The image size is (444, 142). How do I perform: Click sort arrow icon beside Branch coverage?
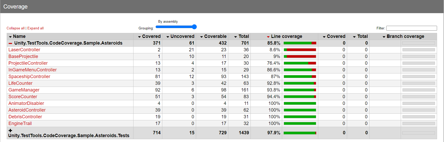pyautogui.click(x=384, y=37)
